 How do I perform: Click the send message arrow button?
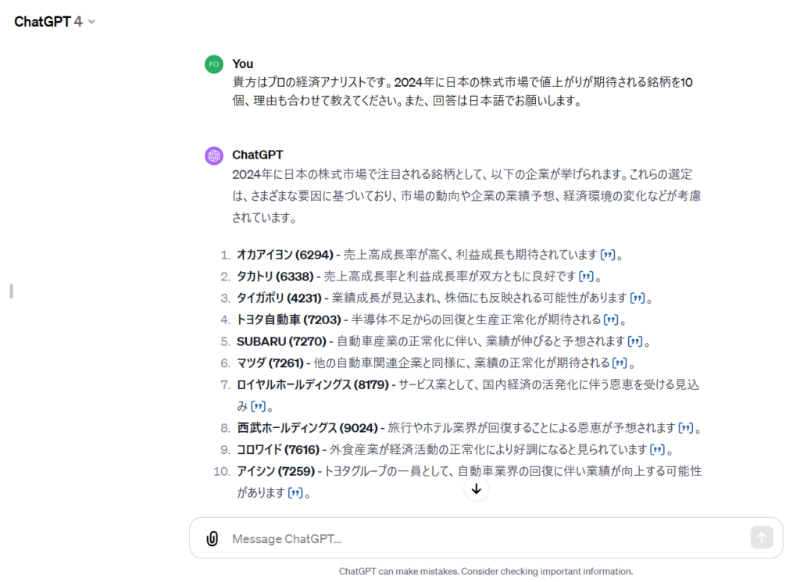tap(761, 537)
